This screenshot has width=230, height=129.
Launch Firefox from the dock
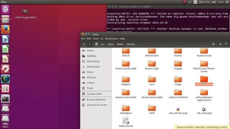(x=5, y=29)
